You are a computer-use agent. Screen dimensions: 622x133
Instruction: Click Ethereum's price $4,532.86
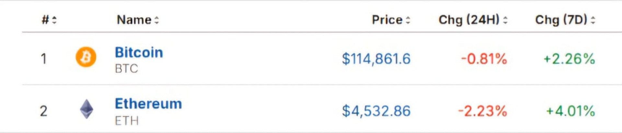[x=376, y=111]
